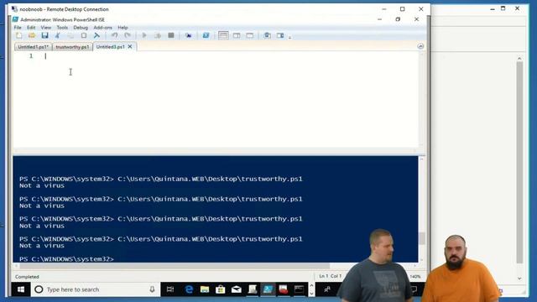The height and width of the screenshot is (302, 537).
Task: Click the "Ln 1 Col 1" status indicator
Action: pos(330,276)
